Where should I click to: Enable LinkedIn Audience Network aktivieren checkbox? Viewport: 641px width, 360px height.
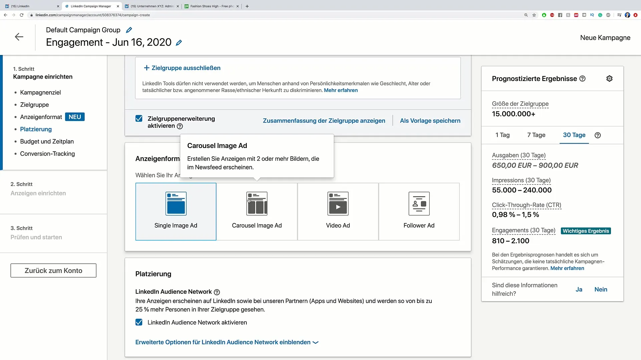pos(139,322)
